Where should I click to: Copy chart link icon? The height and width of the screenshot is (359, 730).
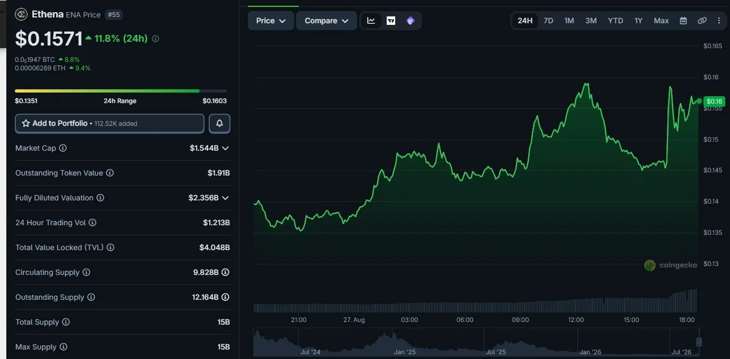point(702,21)
